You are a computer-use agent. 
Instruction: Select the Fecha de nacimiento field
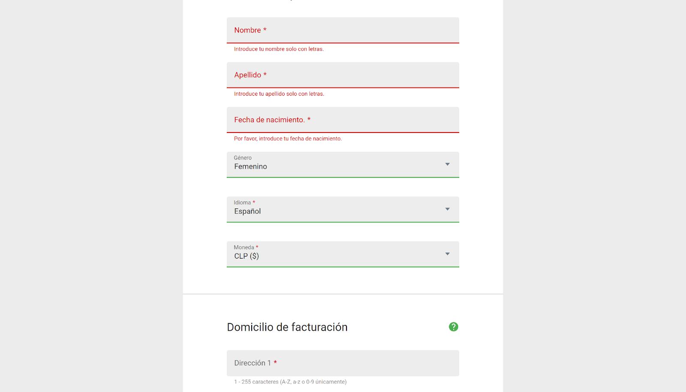click(x=343, y=120)
